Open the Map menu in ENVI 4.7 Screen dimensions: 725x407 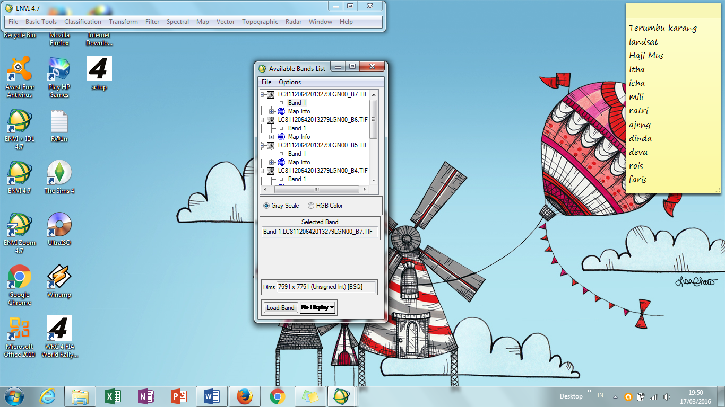click(x=203, y=22)
